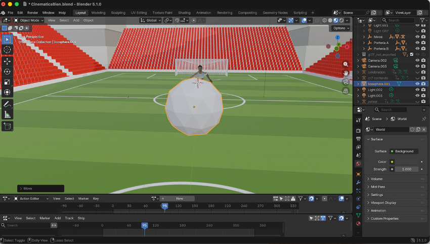Viewport: 430px width, 244px height.
Task: Open the Object Data properties tab
Action: tap(358, 215)
